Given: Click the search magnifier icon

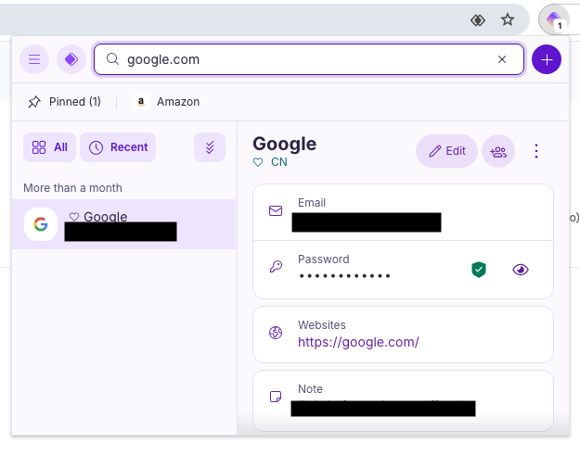Looking at the screenshot, I should [x=112, y=59].
